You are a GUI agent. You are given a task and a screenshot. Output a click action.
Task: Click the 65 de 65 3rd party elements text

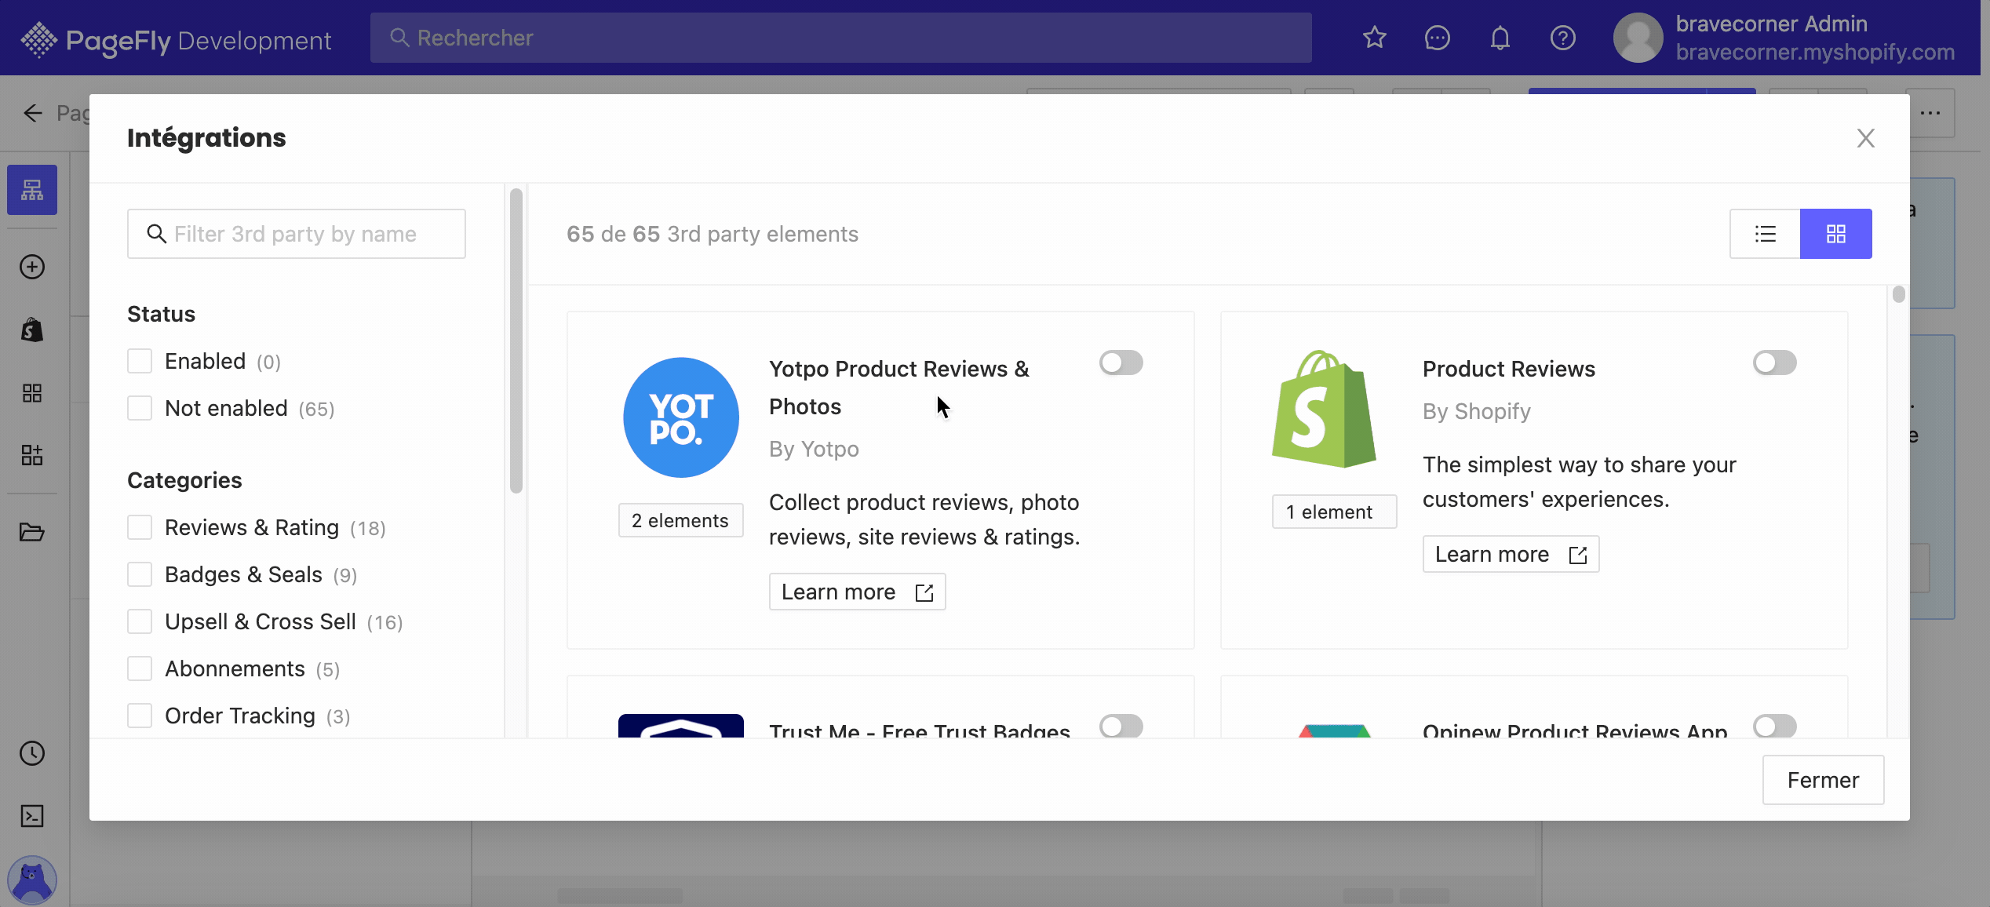pyautogui.click(x=712, y=234)
